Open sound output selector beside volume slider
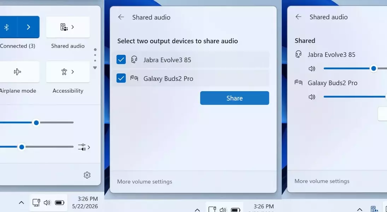Viewport: 387px width, 212px height. [84, 147]
